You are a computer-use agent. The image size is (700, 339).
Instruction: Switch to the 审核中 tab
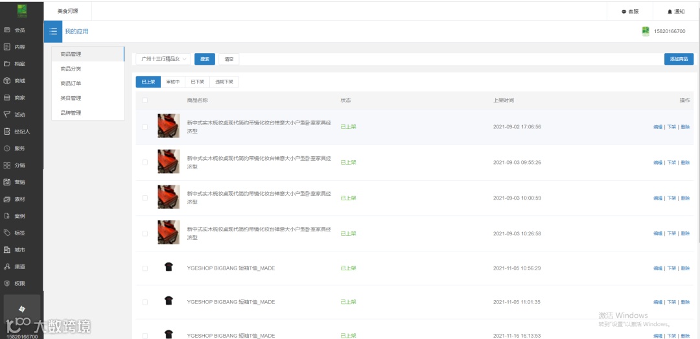click(x=173, y=82)
